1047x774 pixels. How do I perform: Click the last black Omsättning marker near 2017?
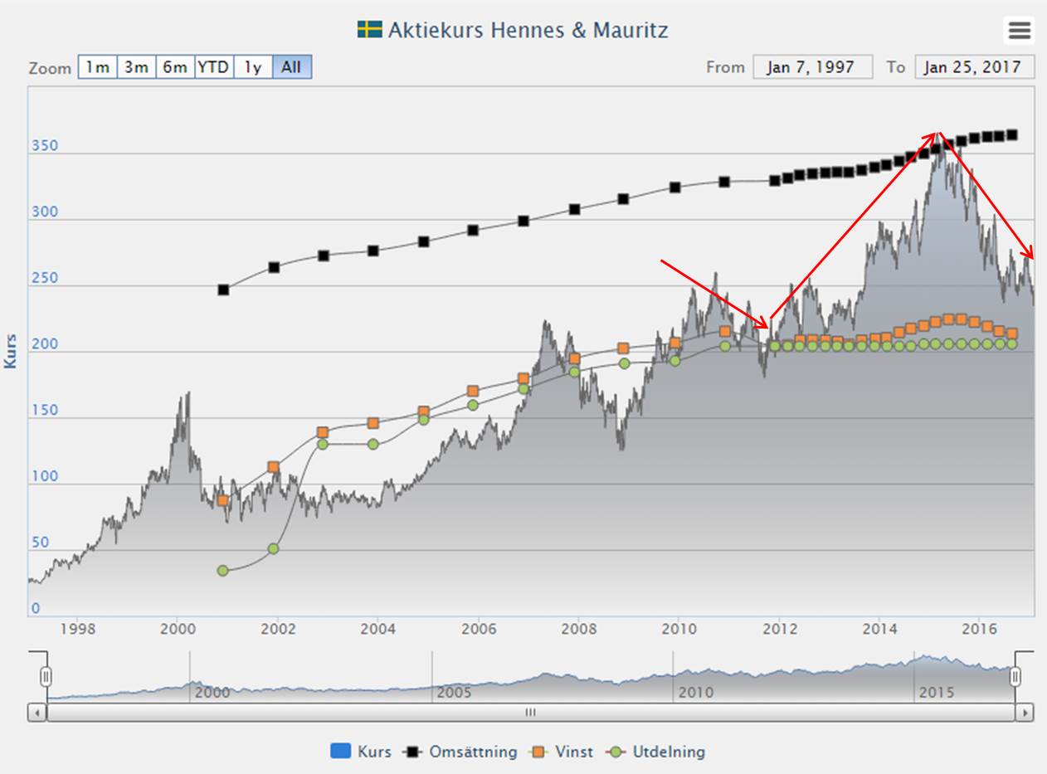1012,134
